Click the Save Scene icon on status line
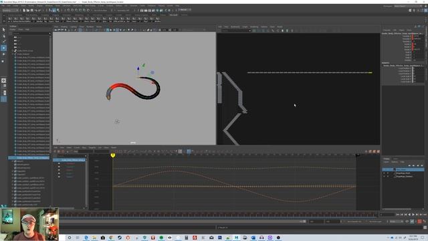 coord(31,11)
